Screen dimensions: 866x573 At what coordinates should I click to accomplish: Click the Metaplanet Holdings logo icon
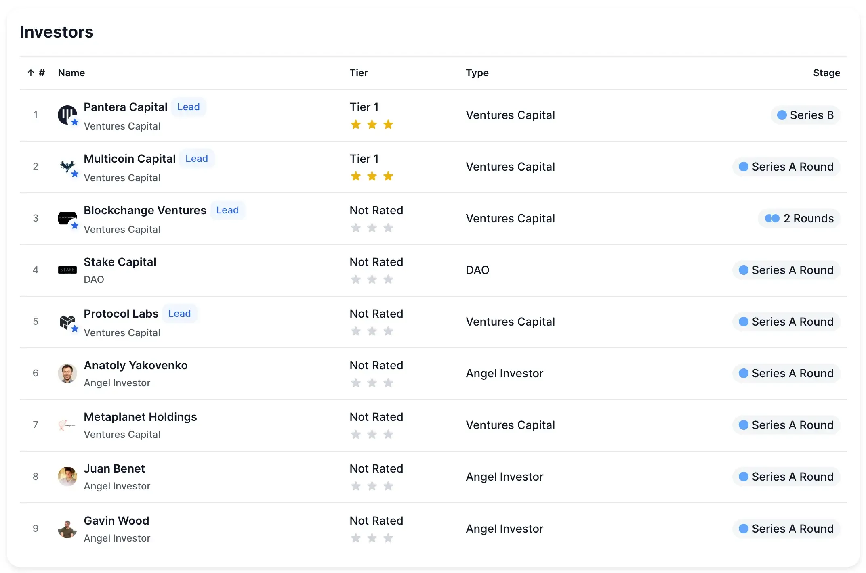67,425
